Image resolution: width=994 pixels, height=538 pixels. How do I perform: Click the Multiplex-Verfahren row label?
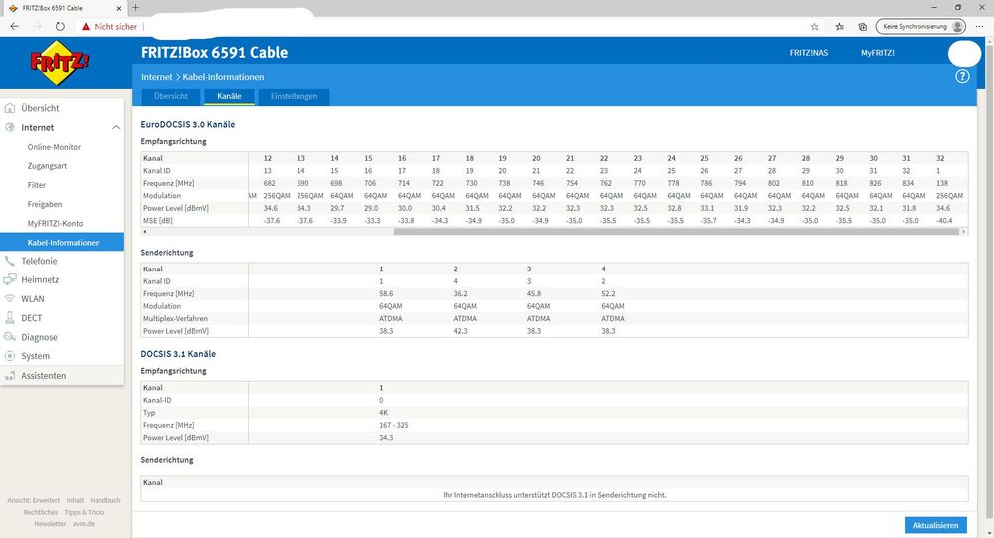click(x=175, y=319)
